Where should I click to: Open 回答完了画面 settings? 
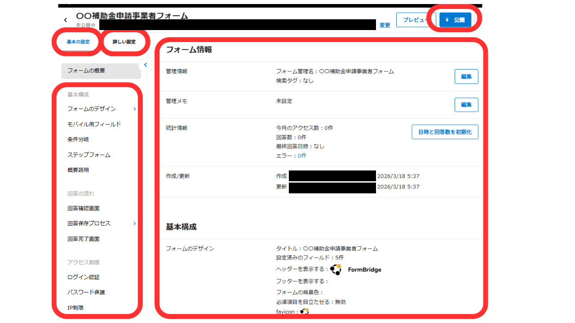pyautogui.click(x=84, y=239)
